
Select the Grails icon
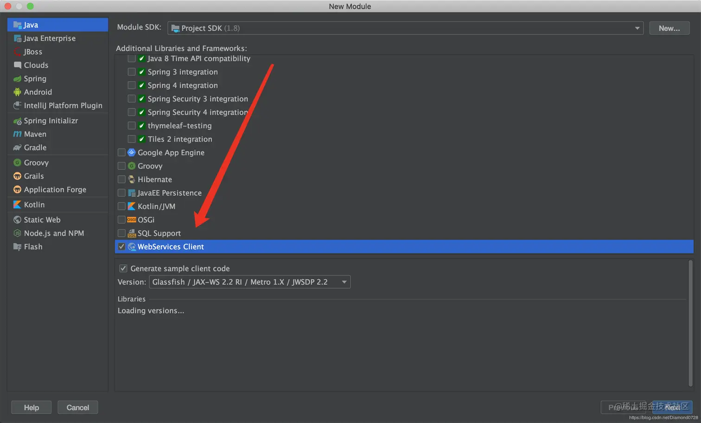18,176
